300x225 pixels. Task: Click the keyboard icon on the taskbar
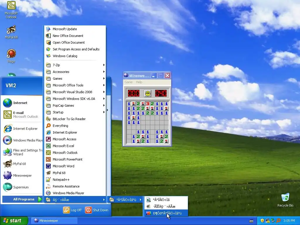251,221
